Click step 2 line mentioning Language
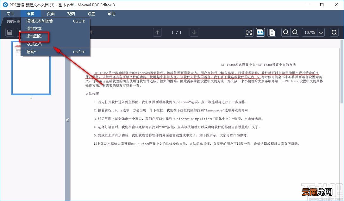344x201 pixels. pos(172,110)
